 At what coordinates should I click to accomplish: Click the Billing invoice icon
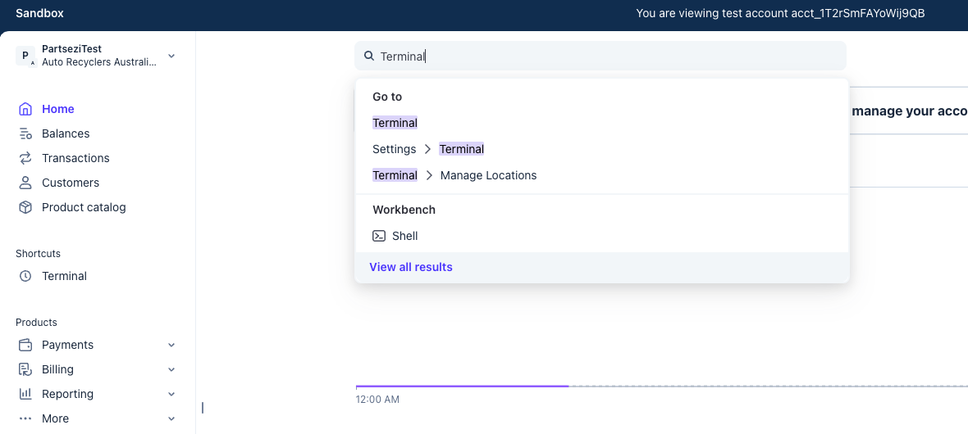click(x=25, y=369)
